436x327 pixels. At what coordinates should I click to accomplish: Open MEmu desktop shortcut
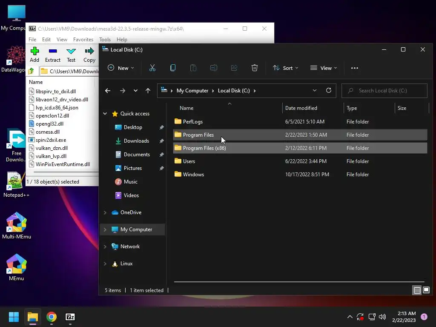(x=17, y=267)
